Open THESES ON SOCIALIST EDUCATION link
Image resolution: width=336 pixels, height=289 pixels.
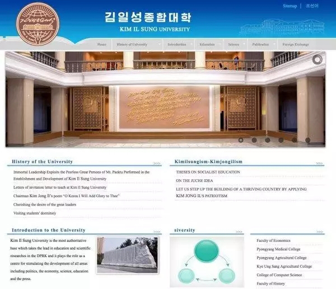[208, 172]
